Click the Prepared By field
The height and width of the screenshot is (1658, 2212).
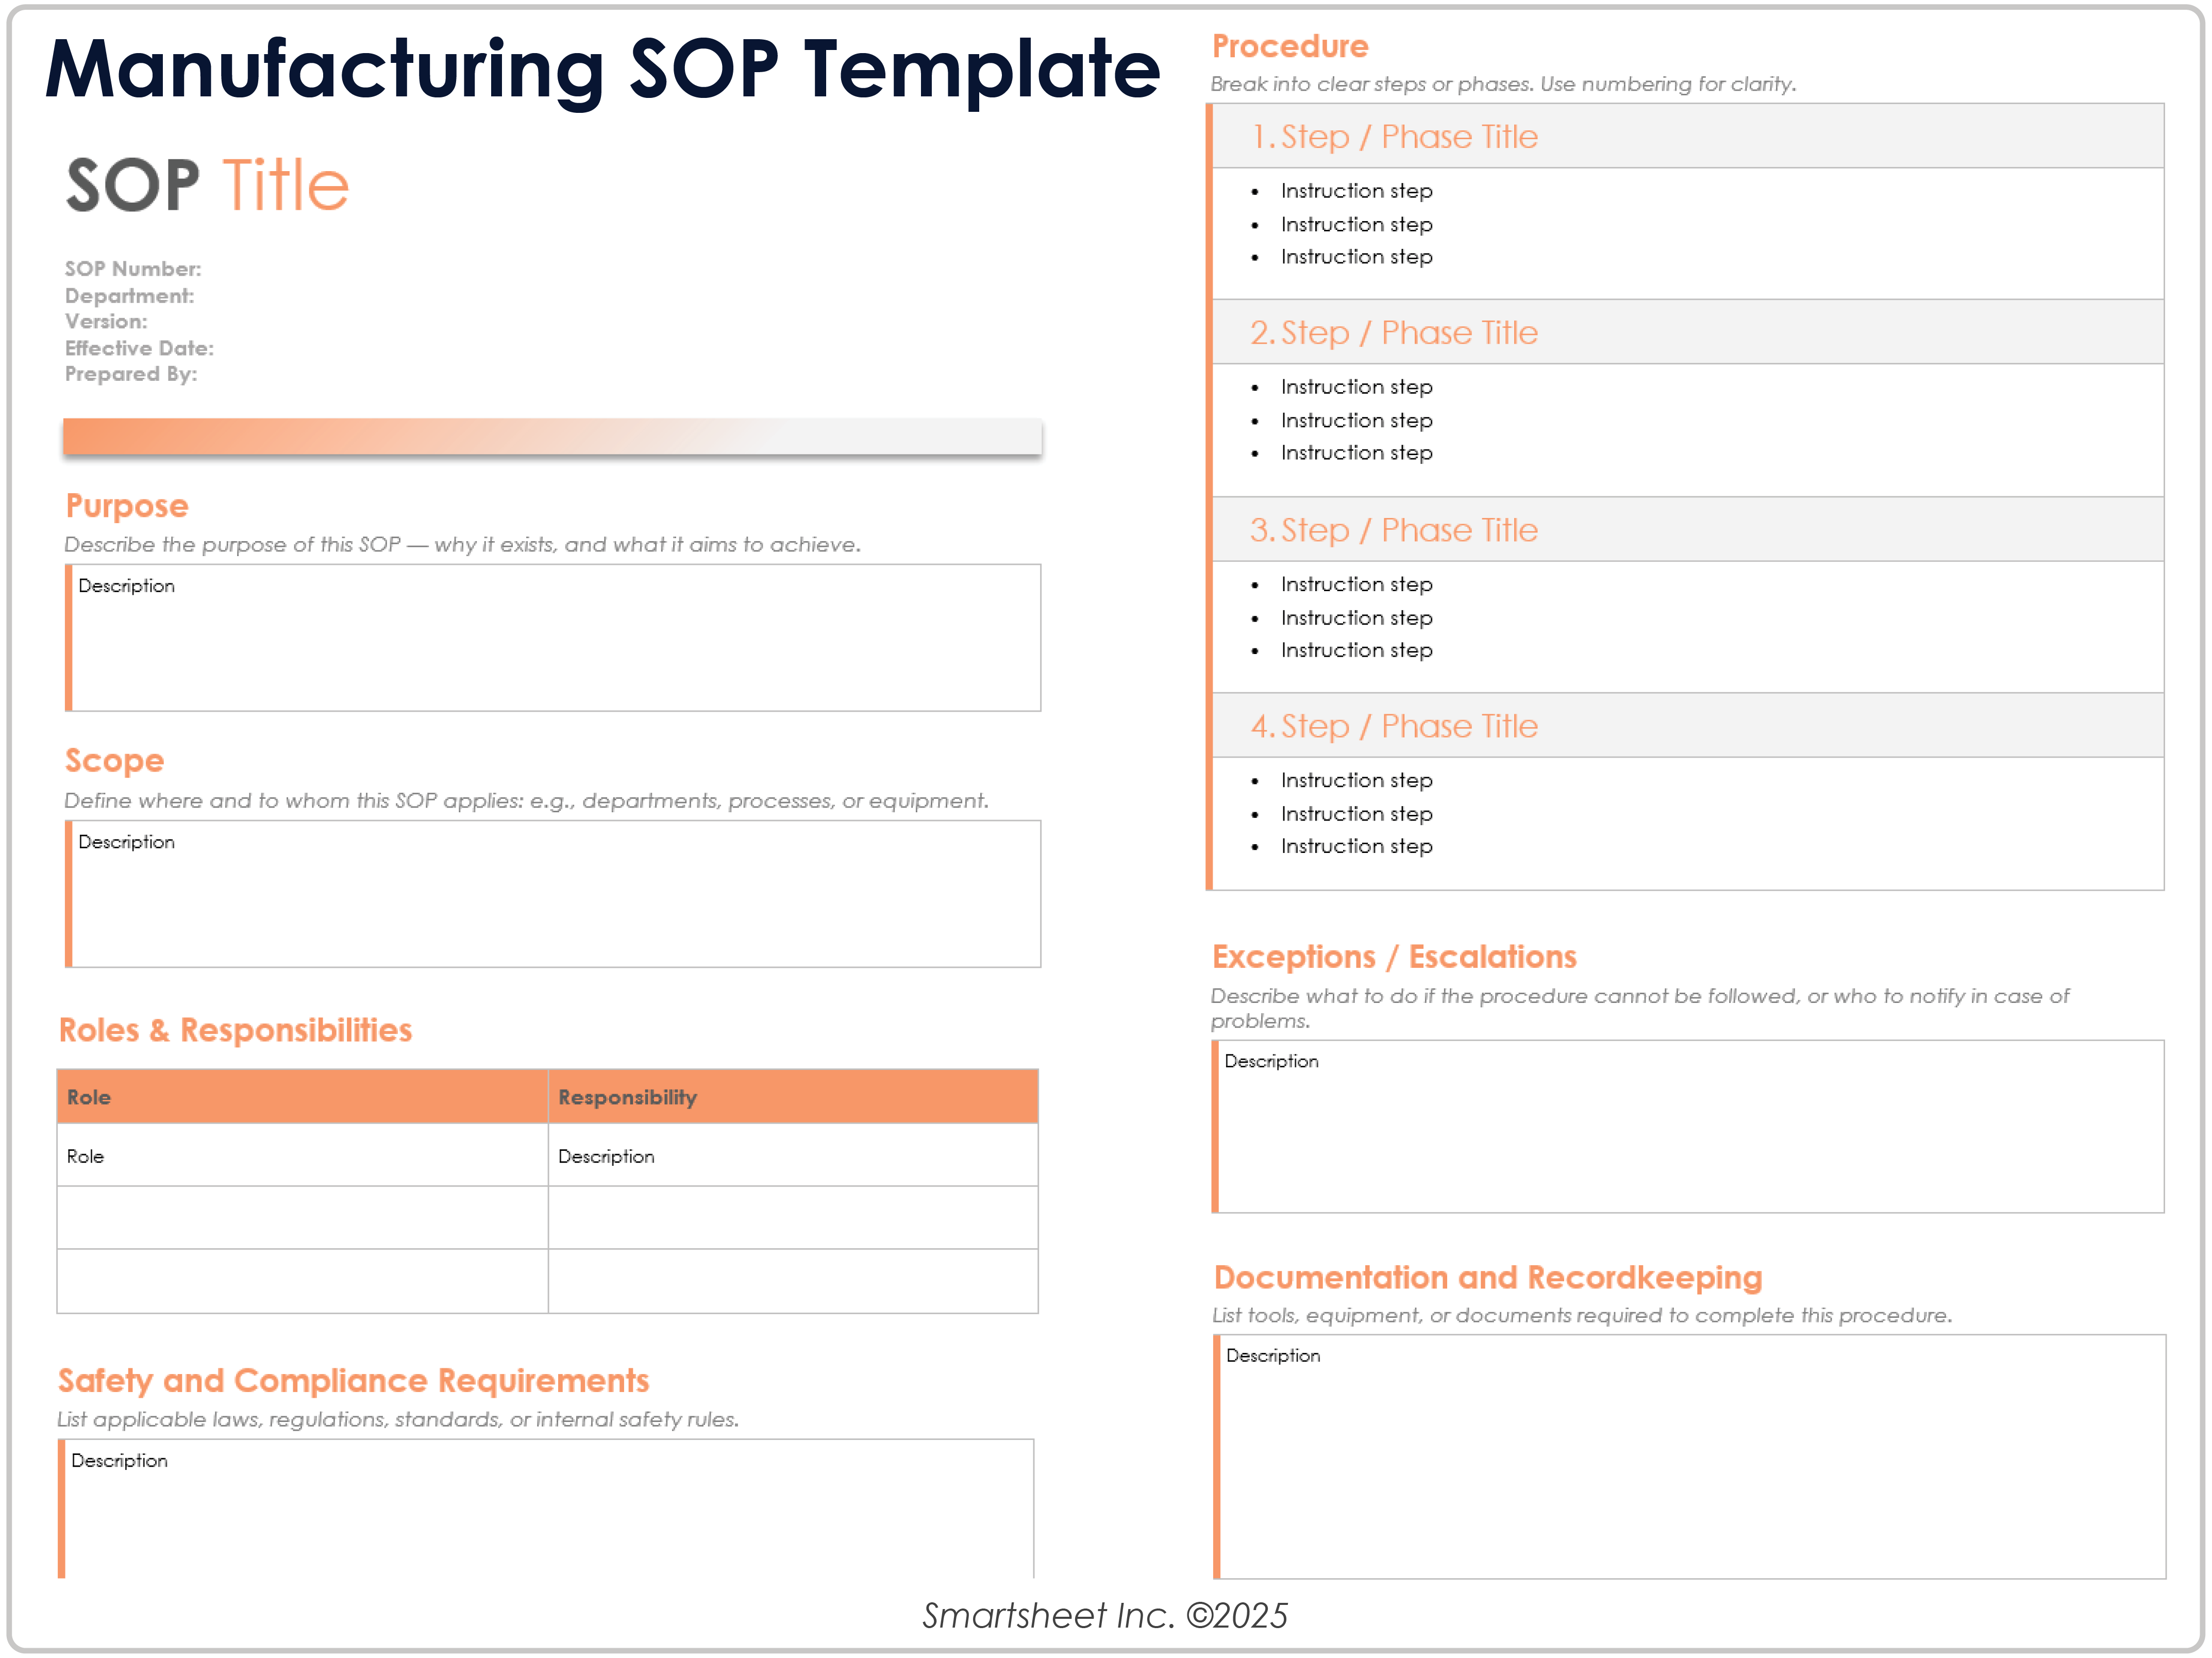click(131, 374)
